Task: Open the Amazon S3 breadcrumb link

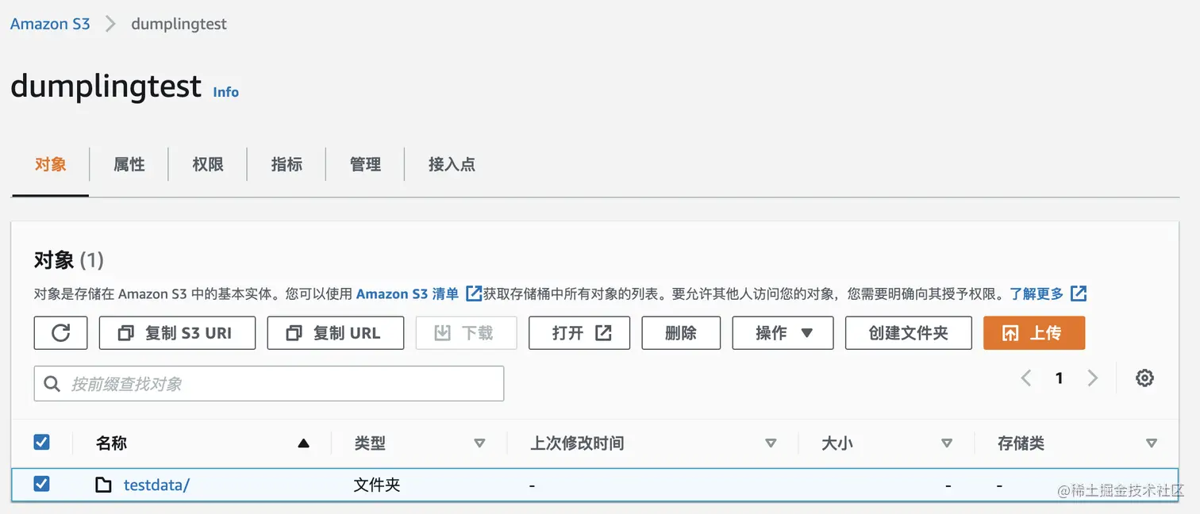Action: (50, 24)
